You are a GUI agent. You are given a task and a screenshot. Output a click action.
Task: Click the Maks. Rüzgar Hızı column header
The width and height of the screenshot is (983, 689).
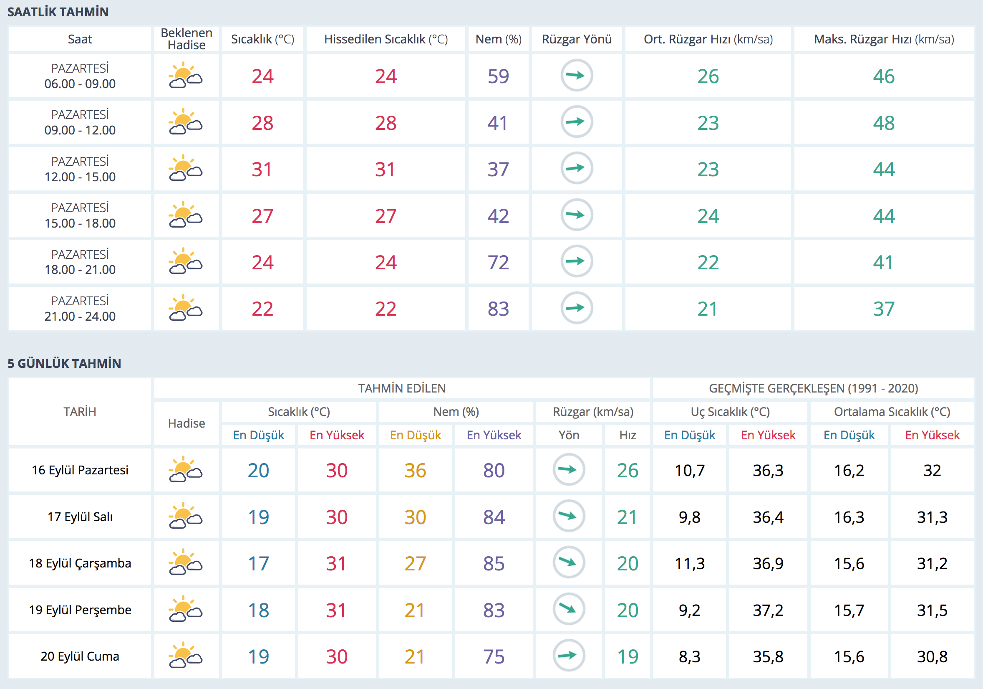[884, 39]
